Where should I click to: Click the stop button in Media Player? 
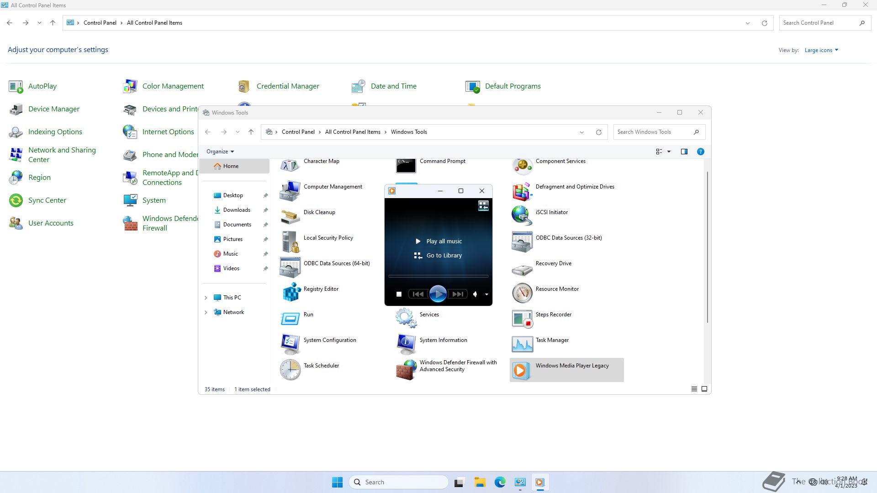click(x=399, y=294)
